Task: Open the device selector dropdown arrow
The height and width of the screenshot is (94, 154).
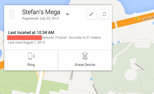Action: point(68,14)
